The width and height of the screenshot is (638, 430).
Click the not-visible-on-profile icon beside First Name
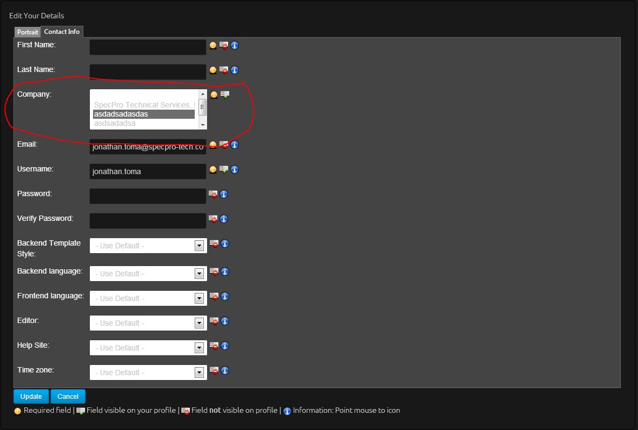pos(224,45)
